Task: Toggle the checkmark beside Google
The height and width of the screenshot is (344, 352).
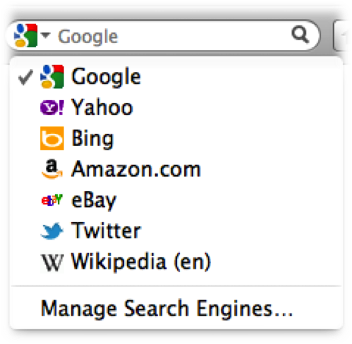Action: pos(25,78)
